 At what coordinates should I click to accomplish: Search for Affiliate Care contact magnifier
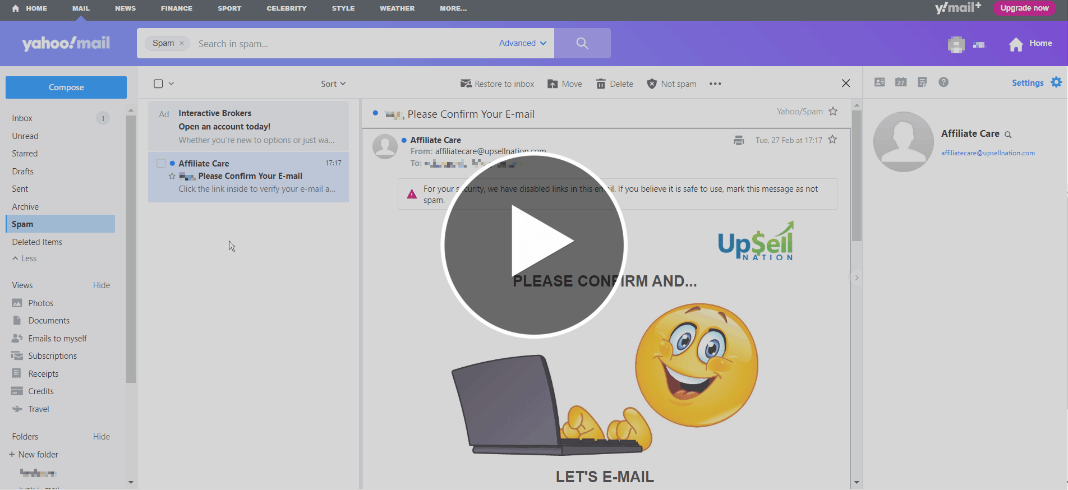tap(1008, 135)
